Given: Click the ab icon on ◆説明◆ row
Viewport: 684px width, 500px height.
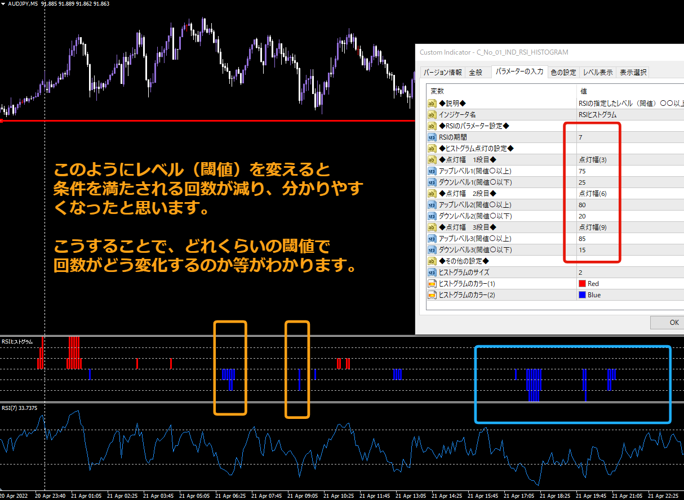Looking at the screenshot, I should click(x=432, y=104).
